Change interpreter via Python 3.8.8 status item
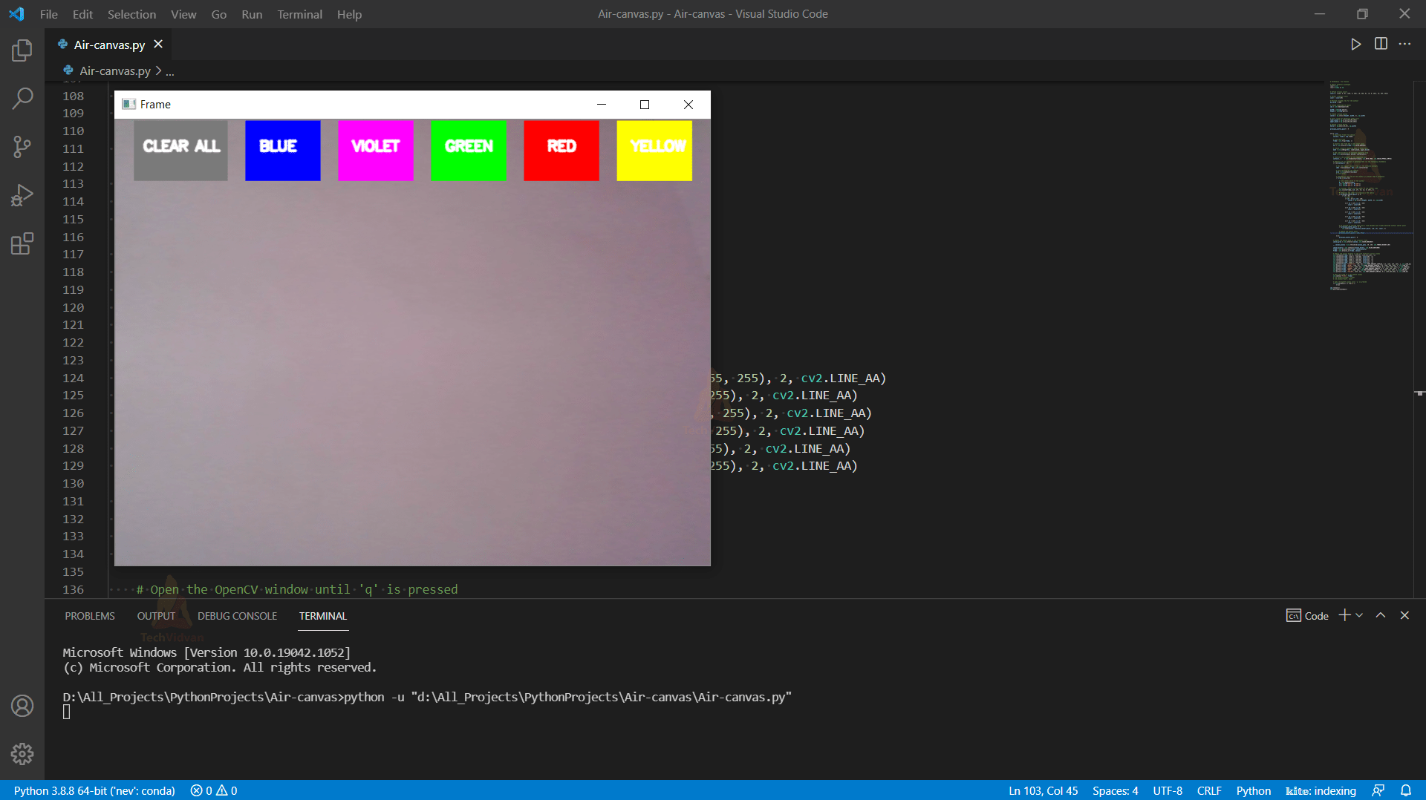Screen dimensions: 1426x800 (94, 790)
